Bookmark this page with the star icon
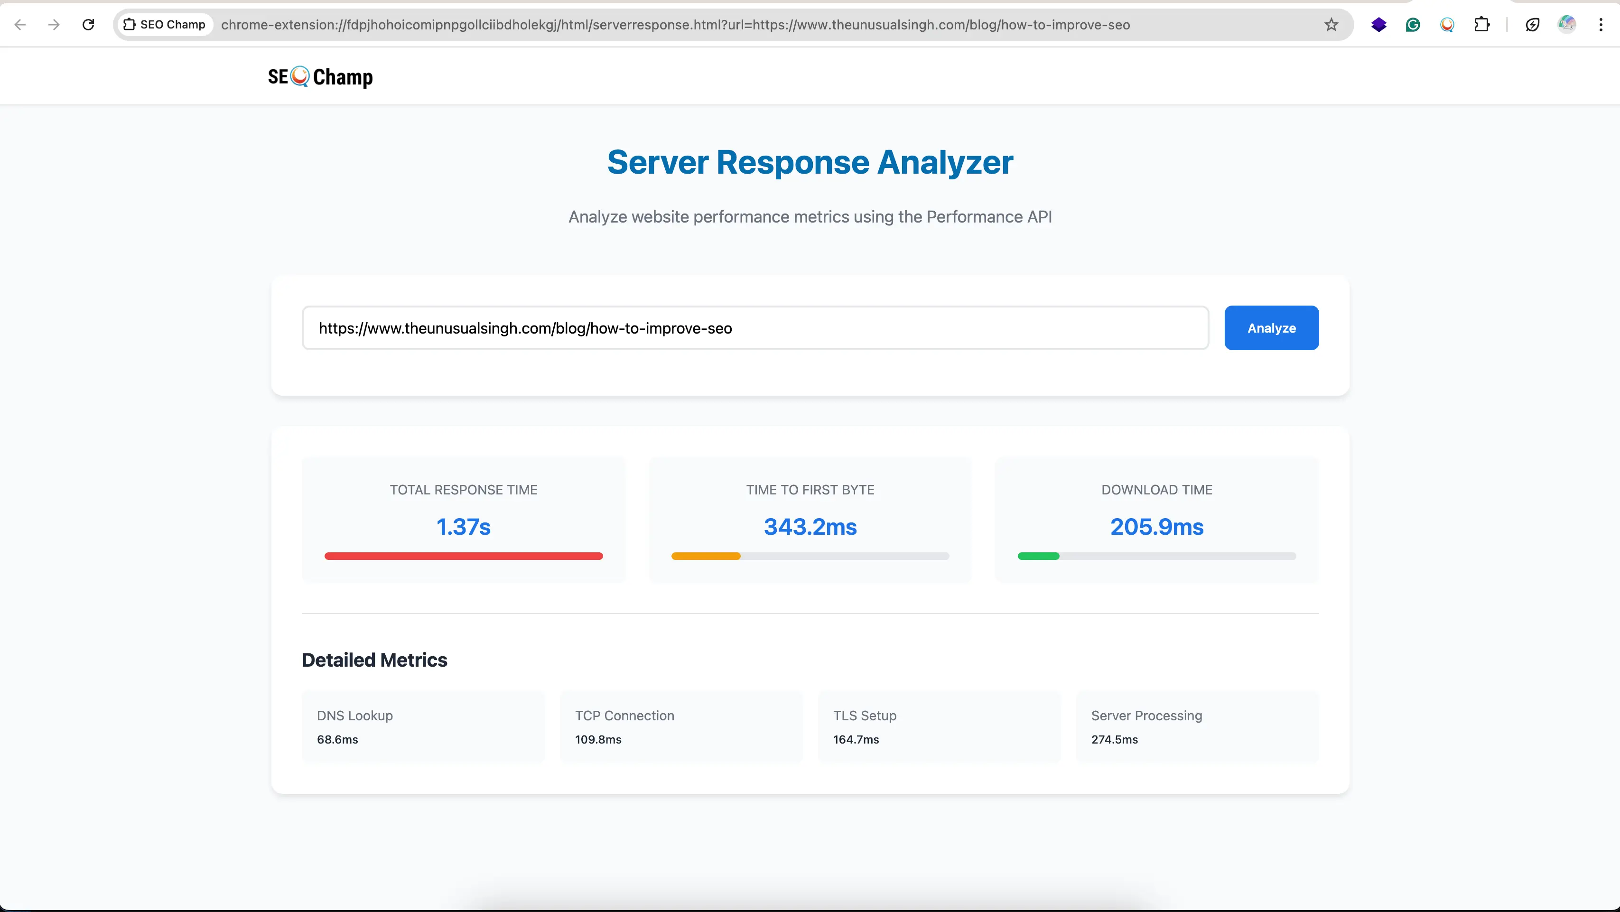This screenshot has width=1620, height=912. tap(1331, 25)
